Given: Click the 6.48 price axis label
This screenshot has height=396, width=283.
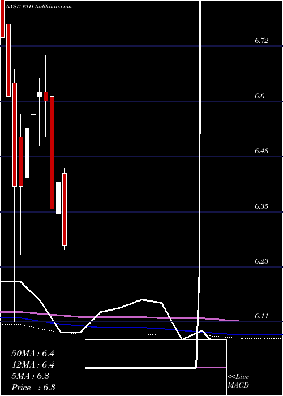Looking at the screenshot, I should [261, 151].
